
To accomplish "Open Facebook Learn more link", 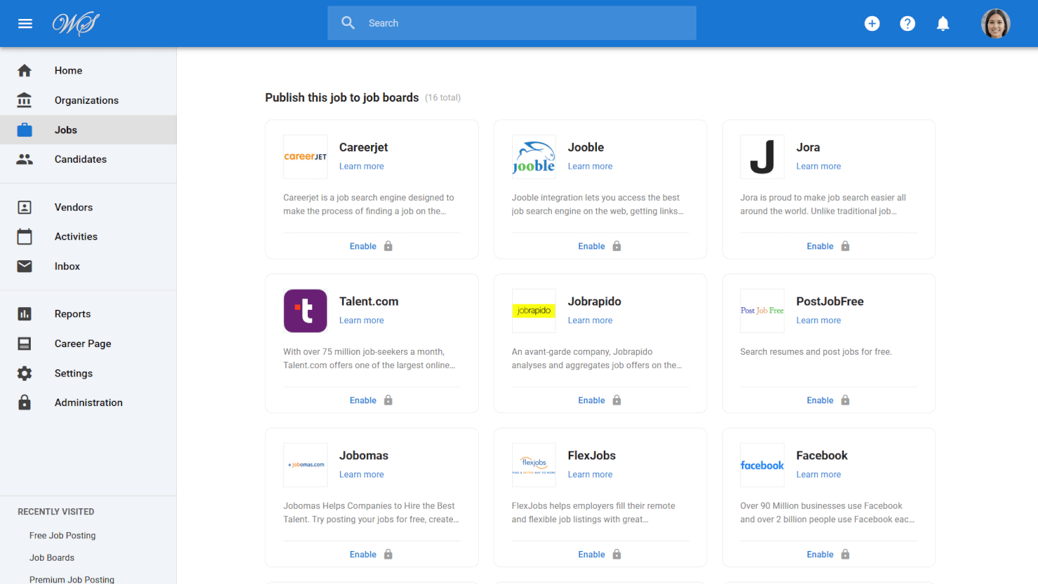I will (818, 475).
